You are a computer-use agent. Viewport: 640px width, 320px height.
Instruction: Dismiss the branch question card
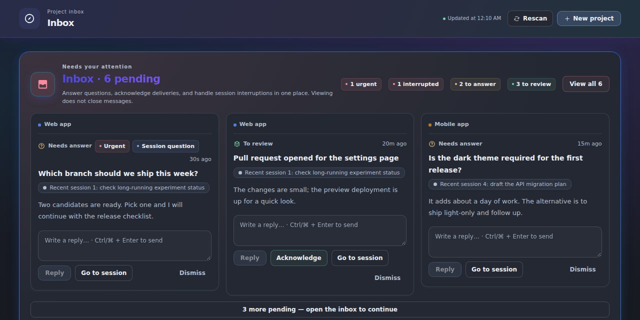point(192,273)
